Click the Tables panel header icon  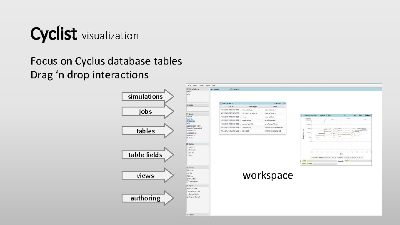[187, 114]
